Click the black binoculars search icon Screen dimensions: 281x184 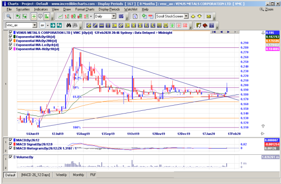tap(69, 25)
